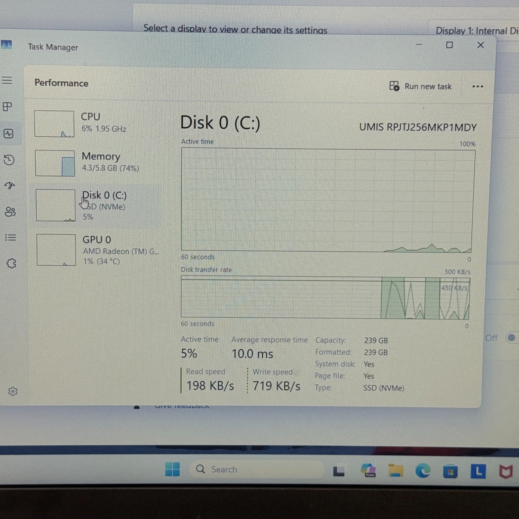Screen dimensions: 519x519
Task: Open Task Manager settings gear
Action: 13,391
